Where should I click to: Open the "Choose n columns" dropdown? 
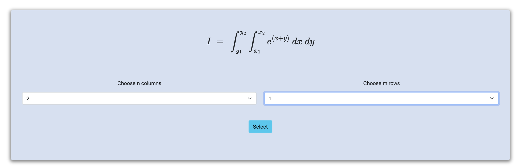139,98
